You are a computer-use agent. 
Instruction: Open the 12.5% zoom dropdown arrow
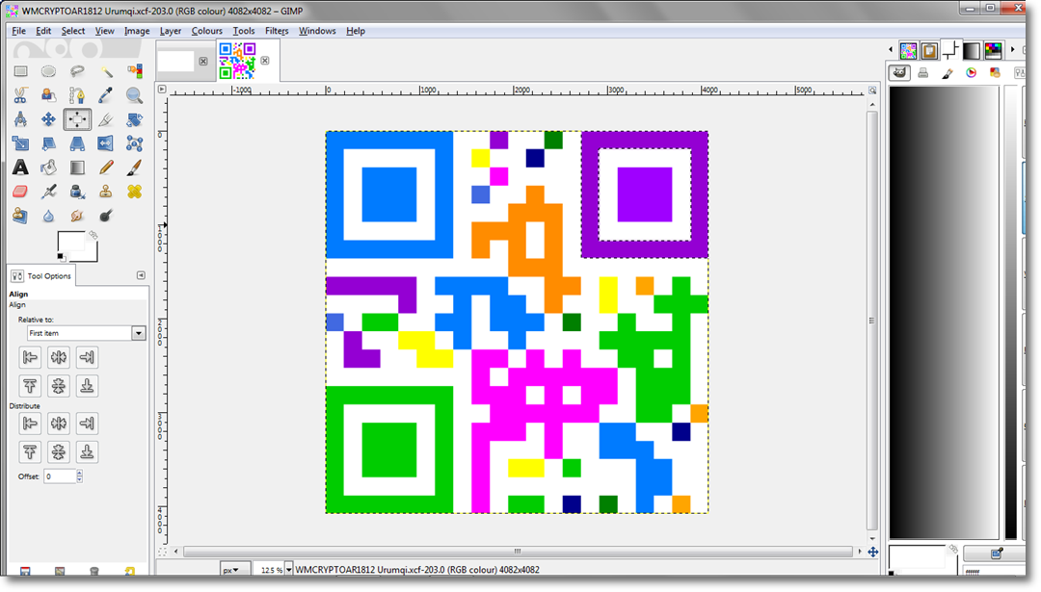click(289, 570)
